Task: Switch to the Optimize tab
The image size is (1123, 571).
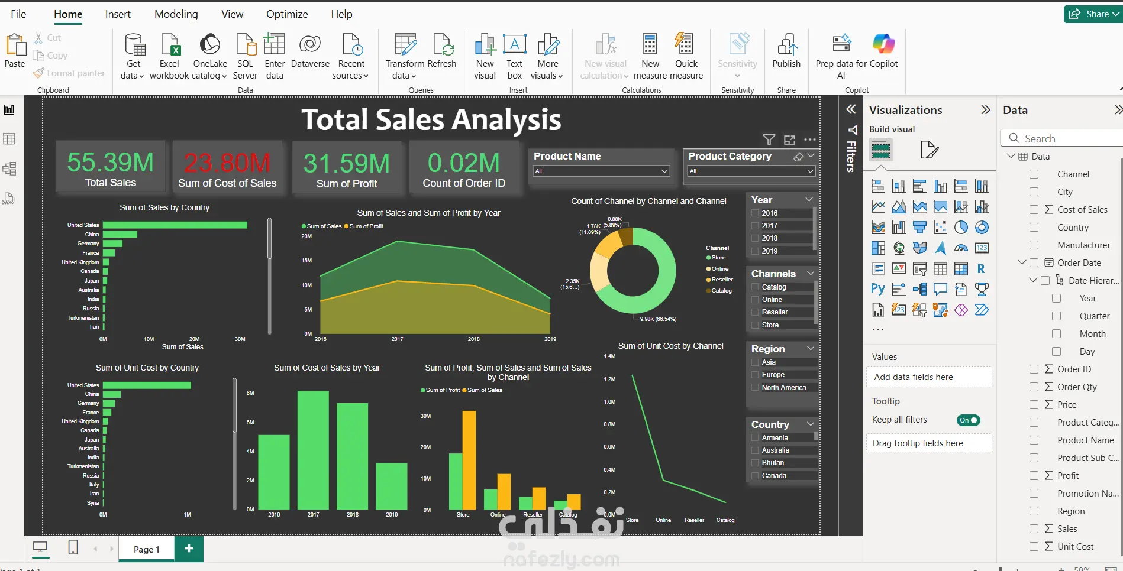Action: pos(287,14)
